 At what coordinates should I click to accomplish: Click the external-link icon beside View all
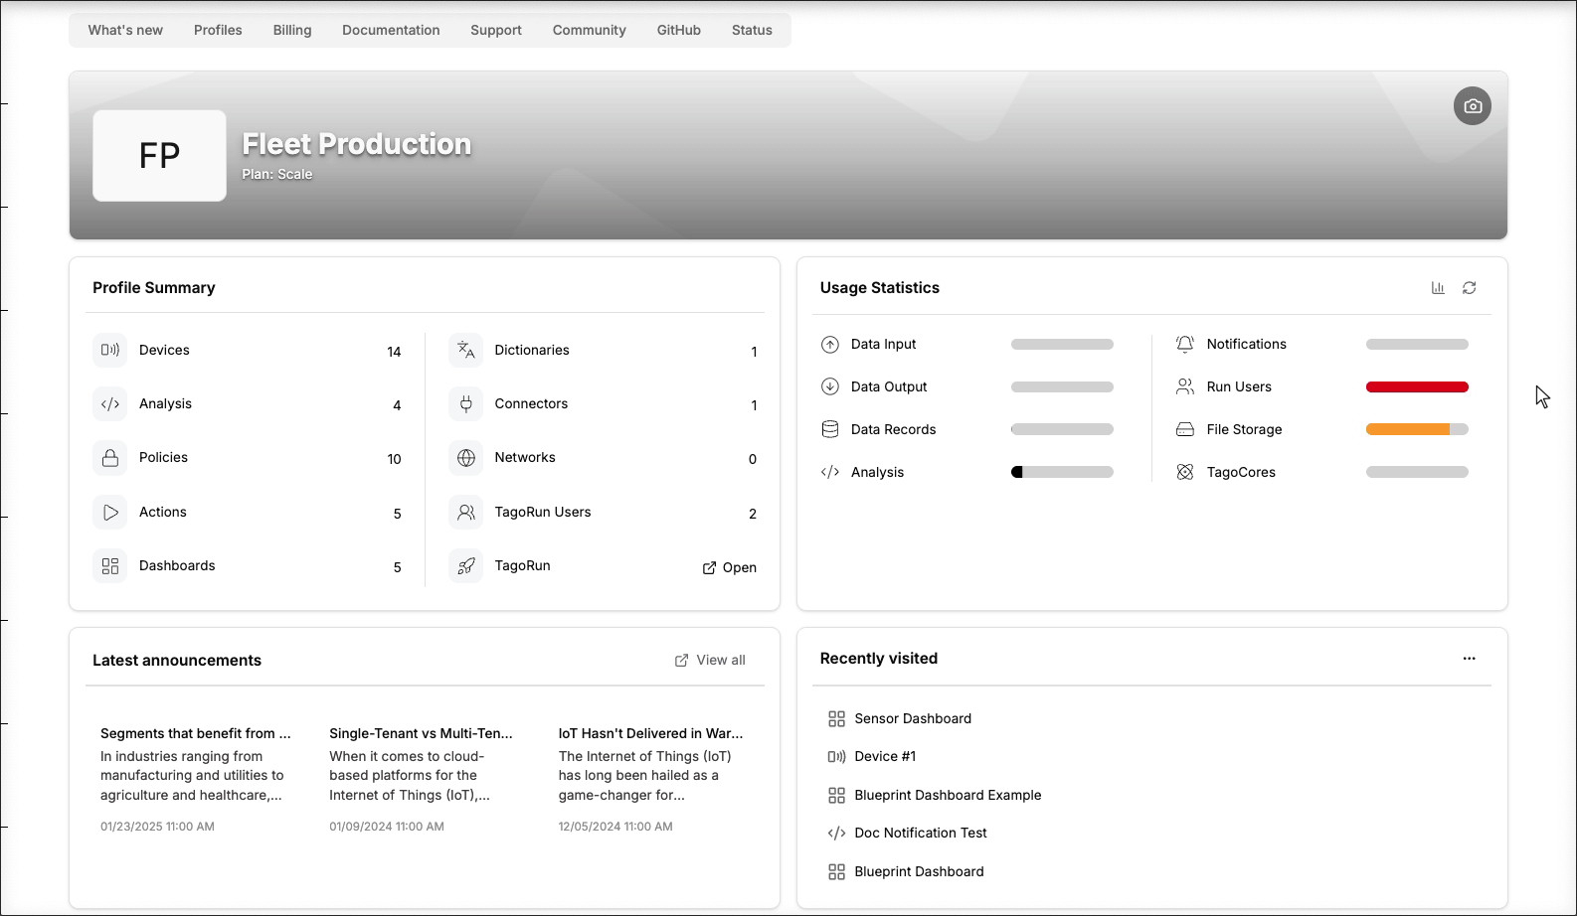click(681, 661)
